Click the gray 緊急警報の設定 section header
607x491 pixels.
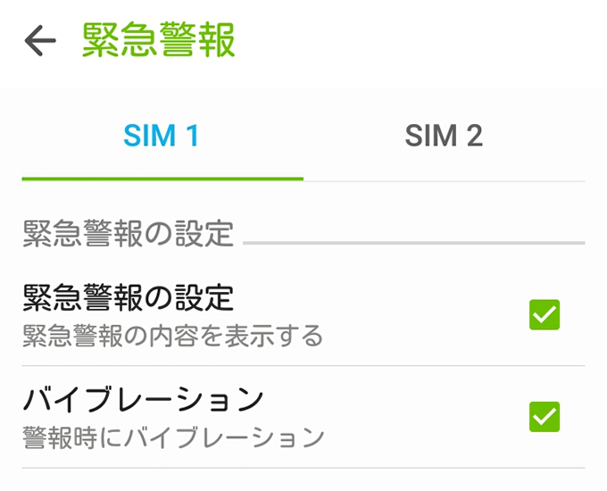pos(129,234)
